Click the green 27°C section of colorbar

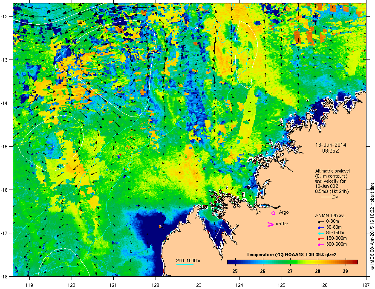coord(290,262)
